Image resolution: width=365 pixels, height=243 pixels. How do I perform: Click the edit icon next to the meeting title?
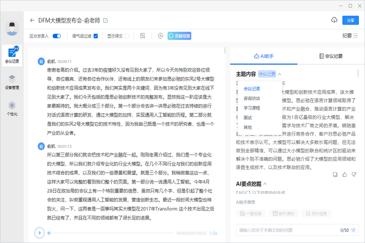pos(106,20)
